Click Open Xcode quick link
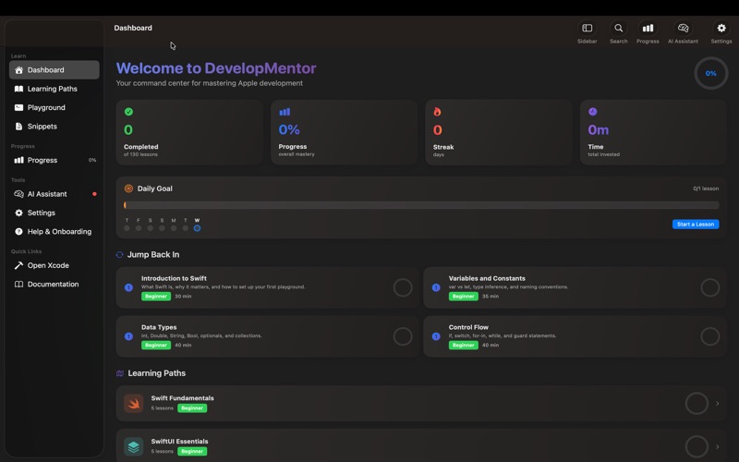The image size is (739, 462). (x=55, y=265)
